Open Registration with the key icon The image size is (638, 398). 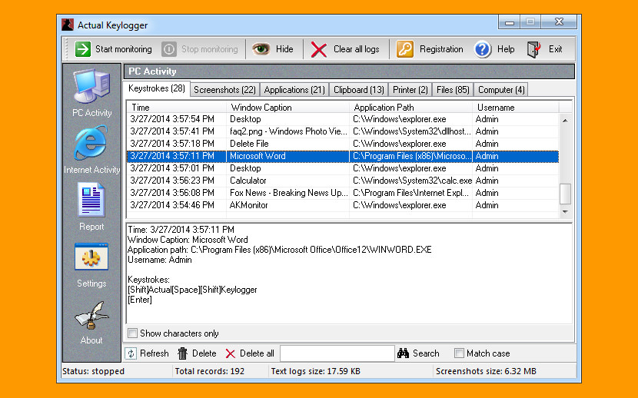click(405, 49)
